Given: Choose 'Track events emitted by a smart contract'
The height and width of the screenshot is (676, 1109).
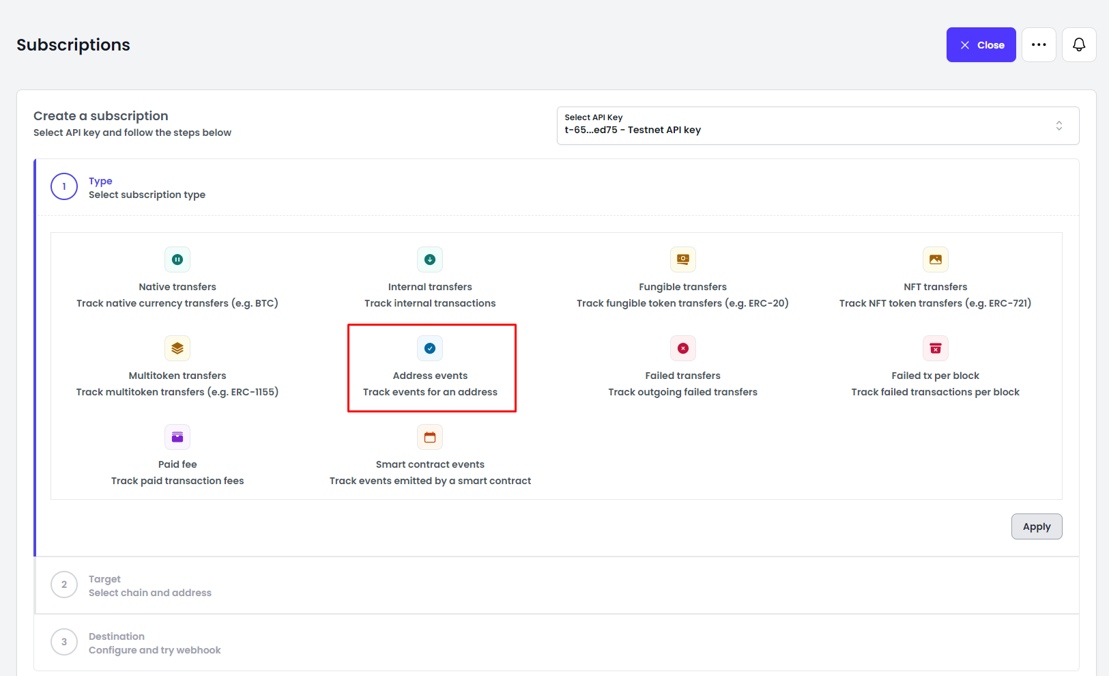Looking at the screenshot, I should (x=430, y=481).
